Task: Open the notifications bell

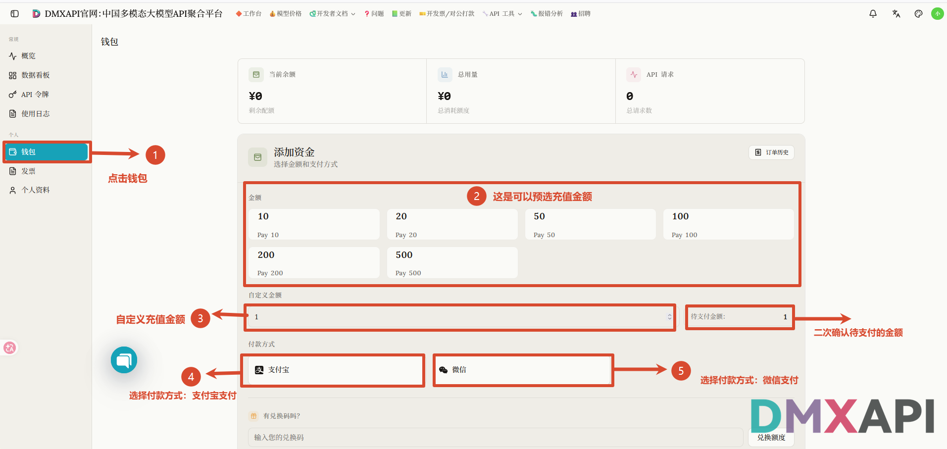Action: (x=873, y=14)
